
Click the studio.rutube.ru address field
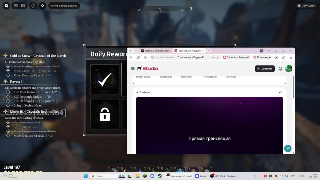click(x=164, y=57)
